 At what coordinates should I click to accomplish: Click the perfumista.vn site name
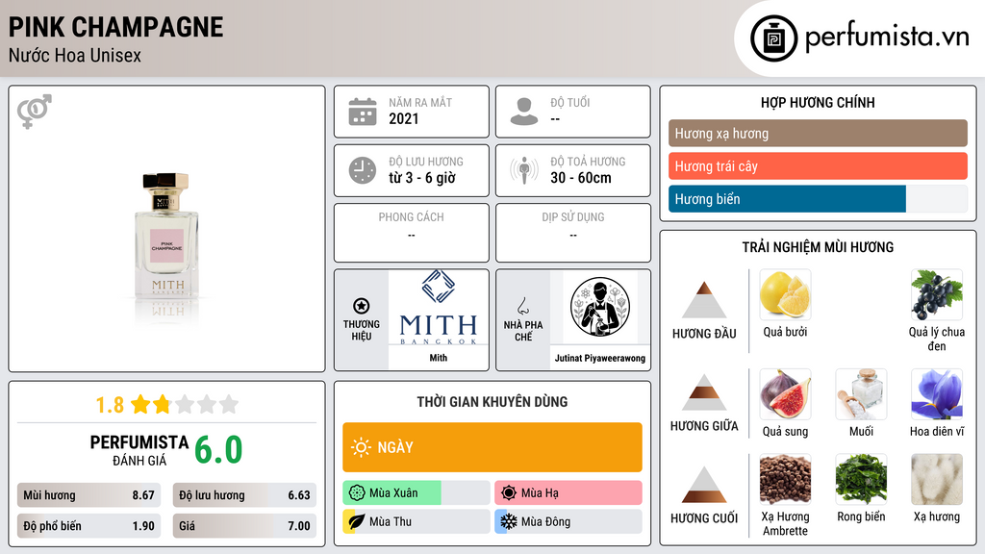pos(887,38)
